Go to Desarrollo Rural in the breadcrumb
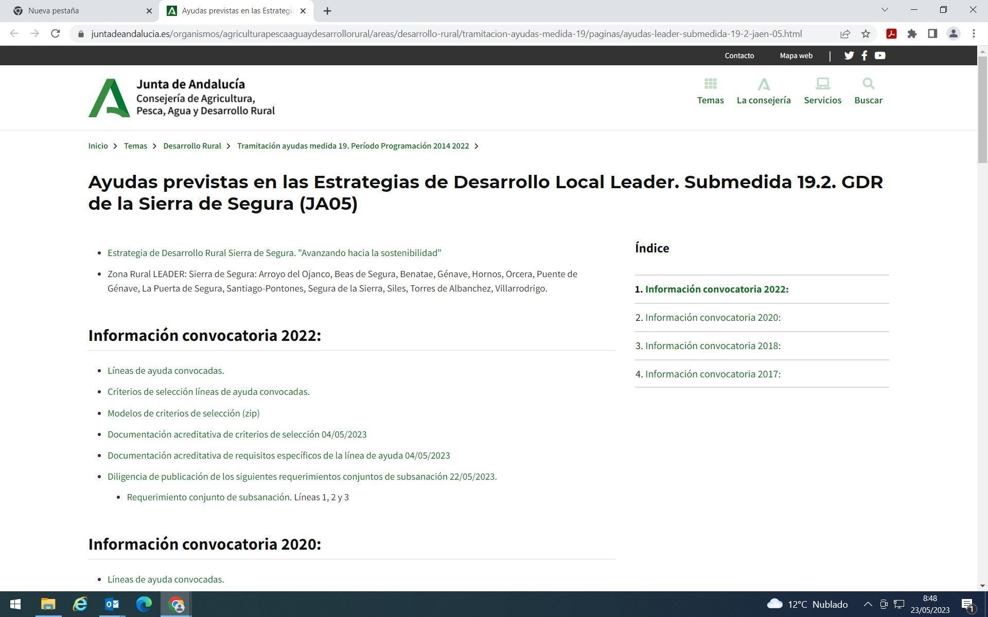The width and height of the screenshot is (988, 617). click(192, 146)
